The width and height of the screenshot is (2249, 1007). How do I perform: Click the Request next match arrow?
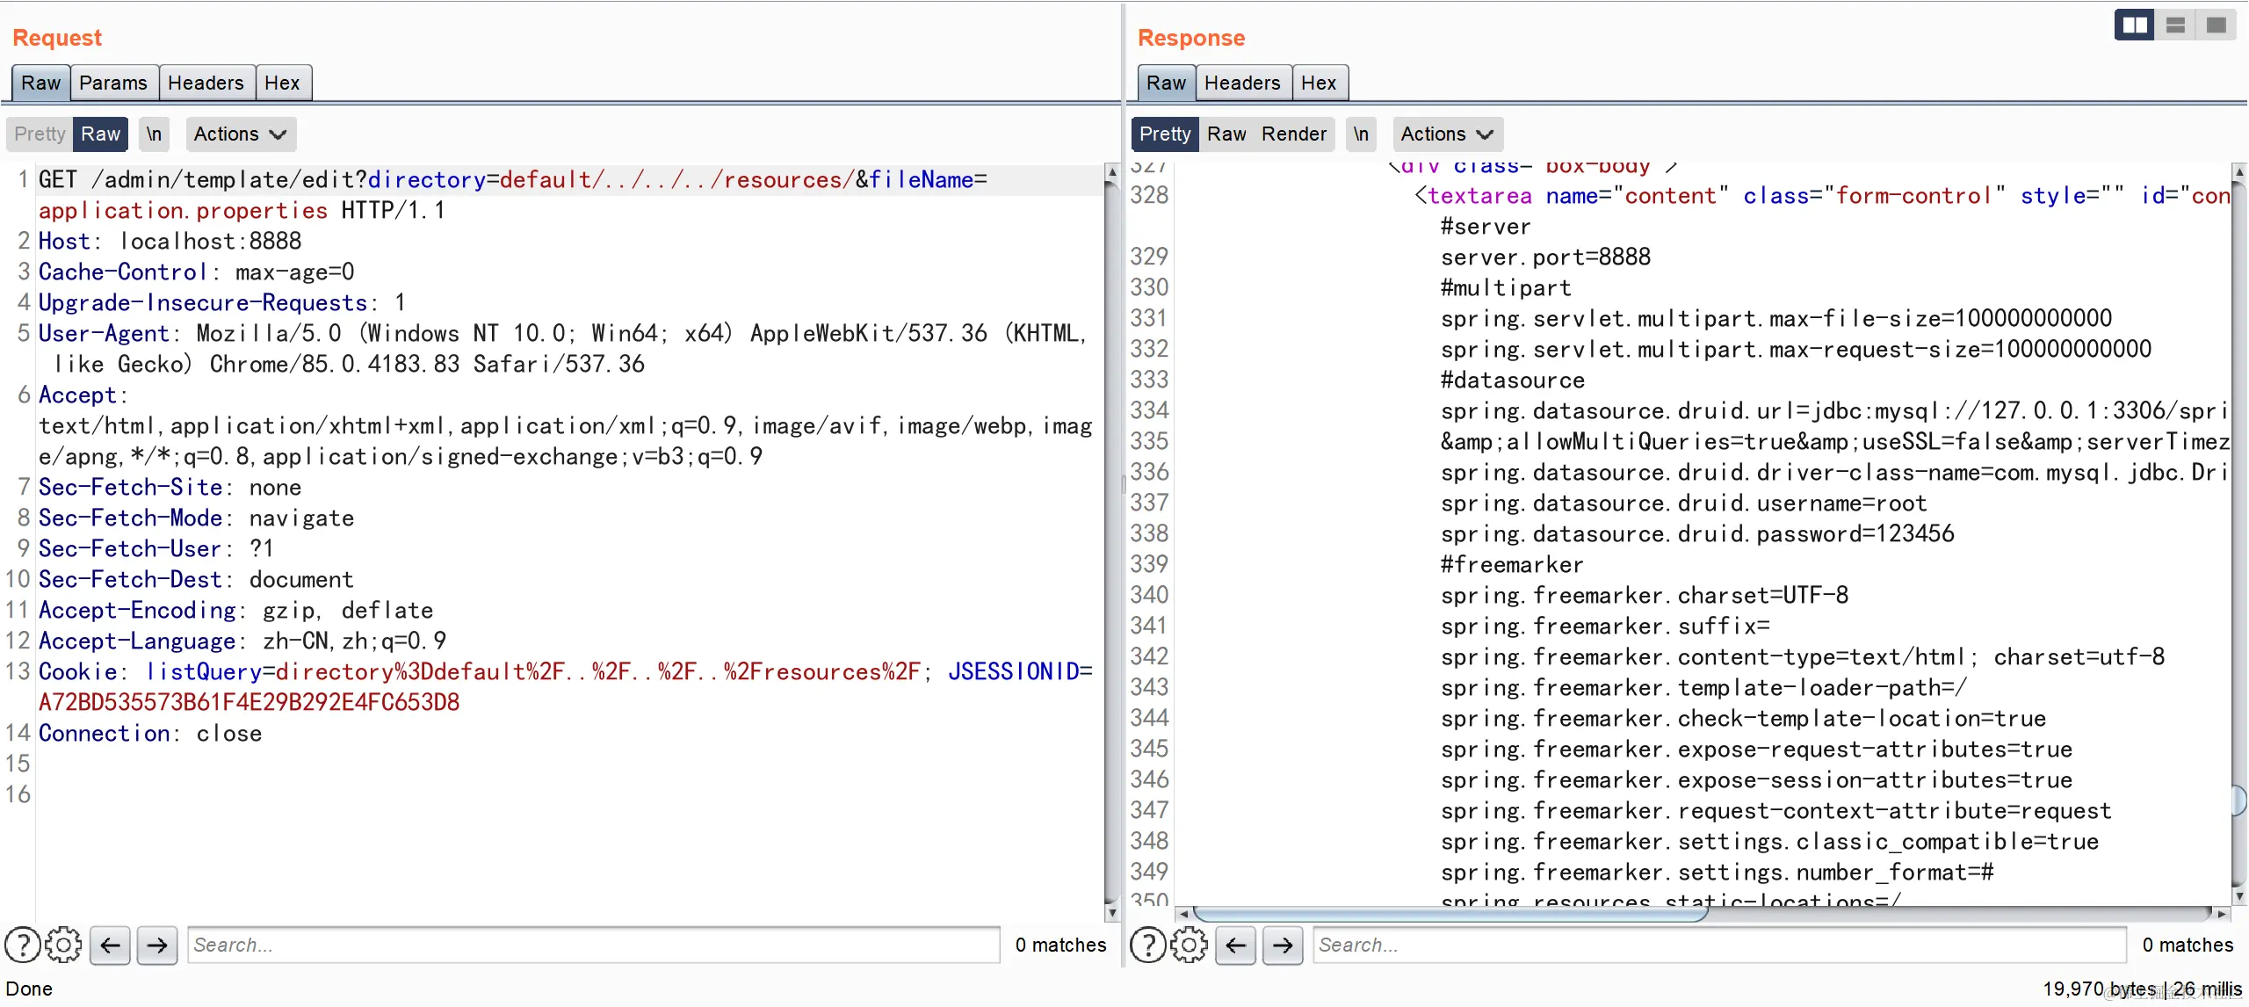coord(157,945)
